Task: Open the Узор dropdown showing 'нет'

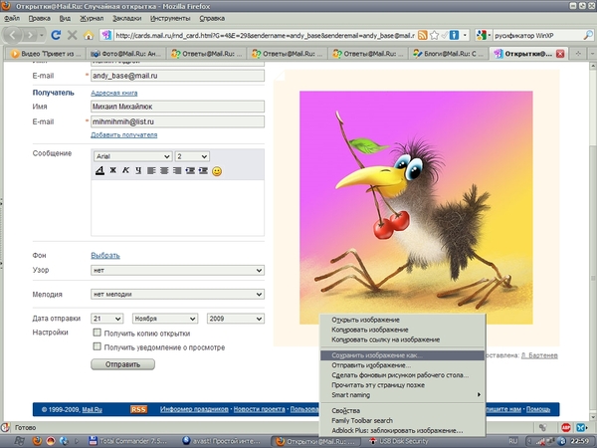Action: tap(177, 270)
